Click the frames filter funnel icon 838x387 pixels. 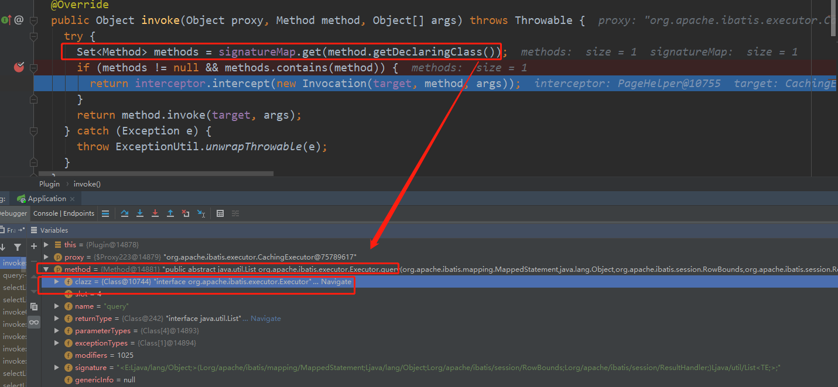pos(18,247)
